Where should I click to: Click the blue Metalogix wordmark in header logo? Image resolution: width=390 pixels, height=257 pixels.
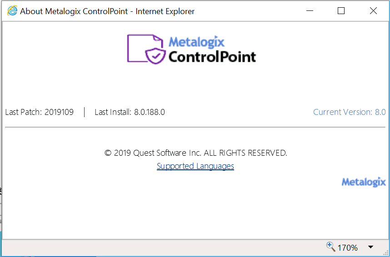point(196,42)
